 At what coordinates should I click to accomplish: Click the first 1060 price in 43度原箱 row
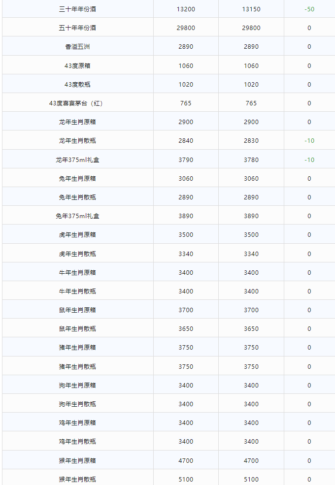(186, 66)
